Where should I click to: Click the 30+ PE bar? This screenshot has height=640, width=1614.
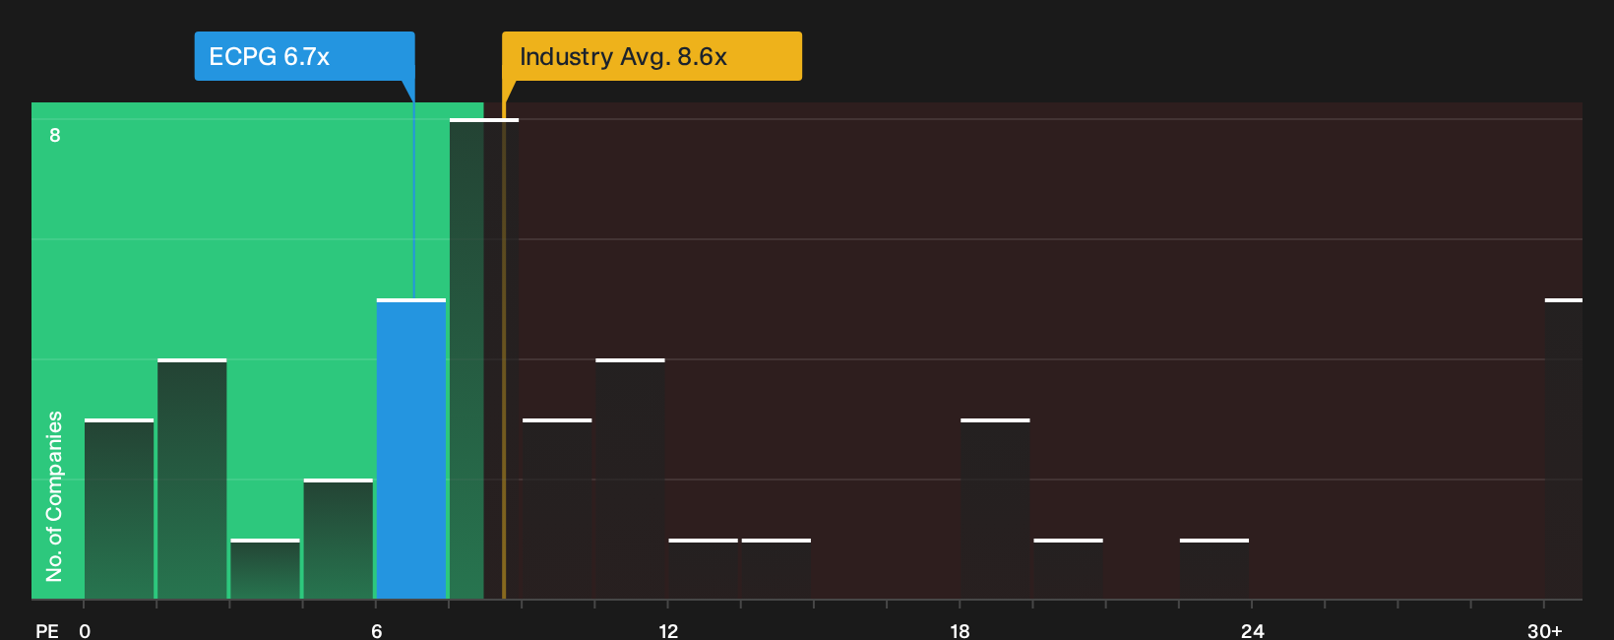tap(1564, 449)
